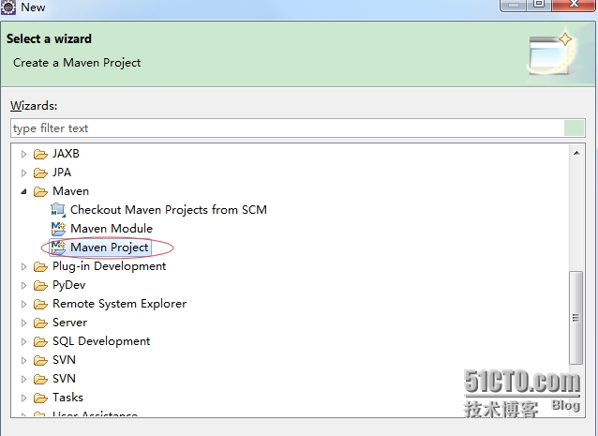Click the Checkout Maven Projects from SCM icon

58,210
